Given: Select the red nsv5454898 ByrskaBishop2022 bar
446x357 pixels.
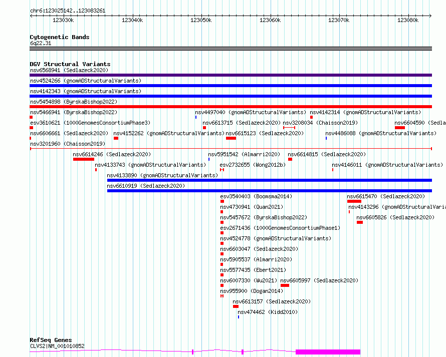Looking at the screenshot, I should click(231, 107).
